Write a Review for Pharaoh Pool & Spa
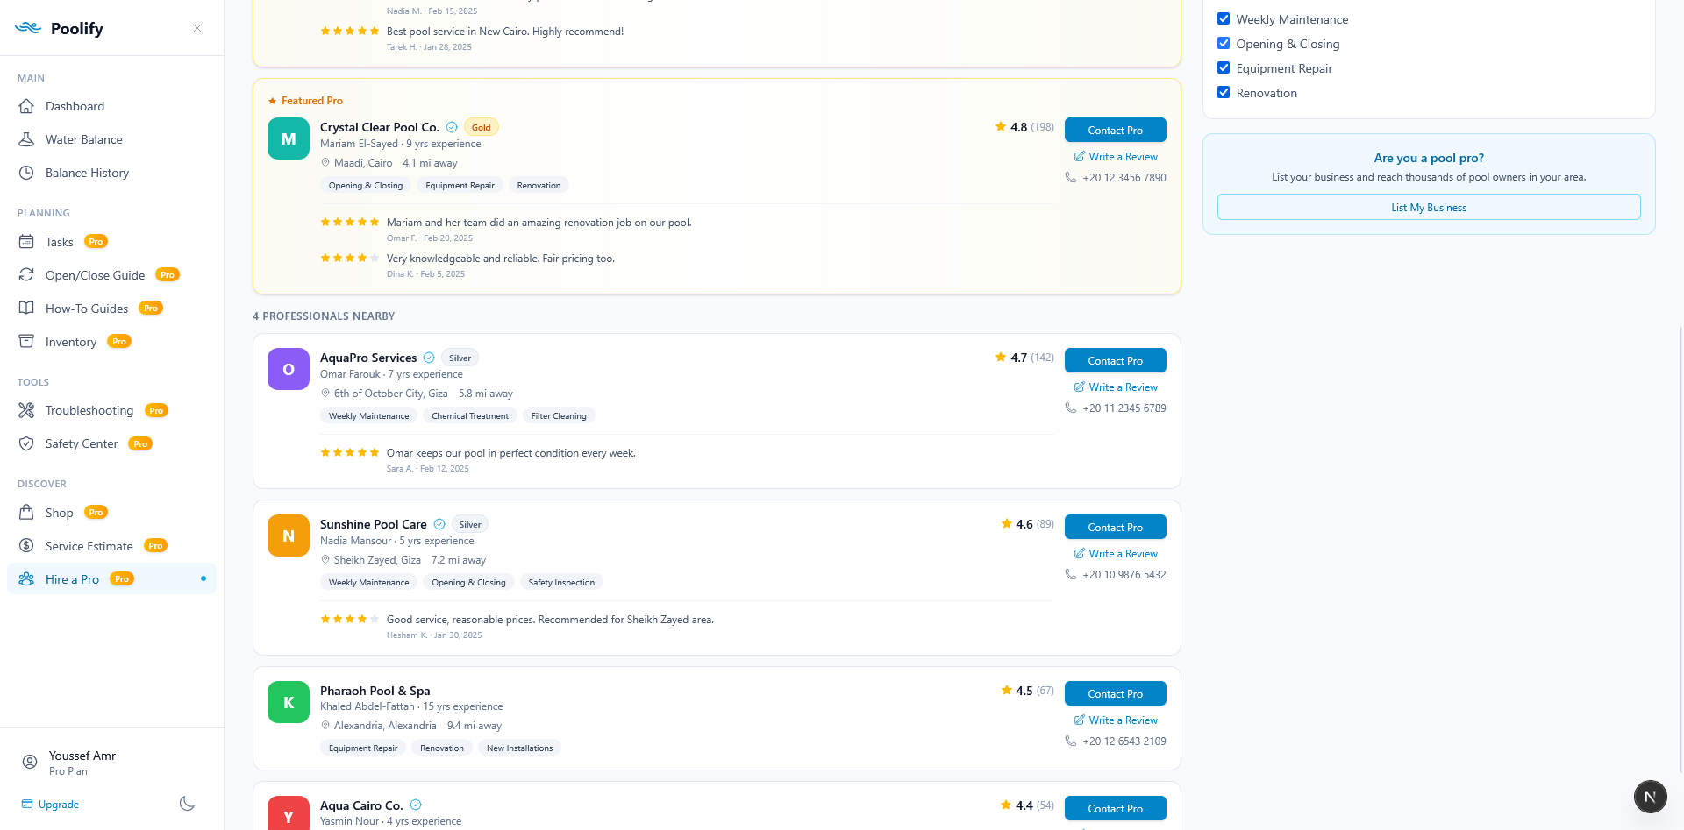1684x830 pixels. pos(1116,720)
